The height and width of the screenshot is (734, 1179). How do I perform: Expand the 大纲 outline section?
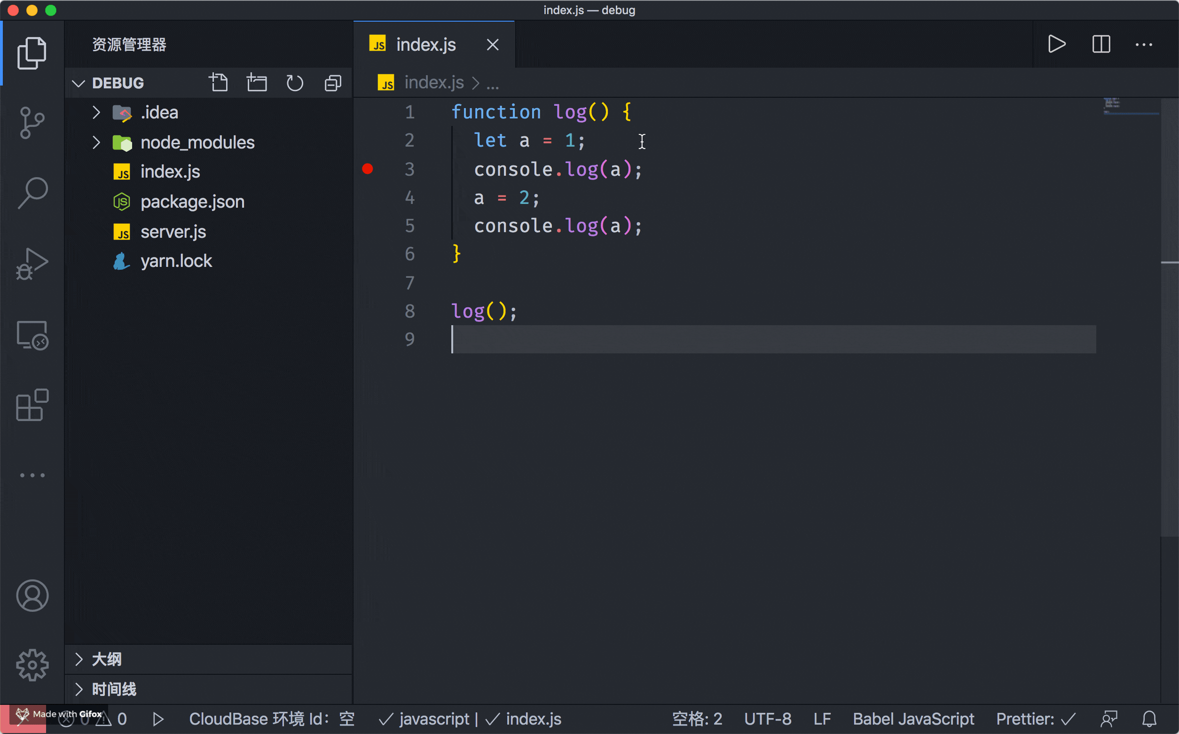click(106, 659)
